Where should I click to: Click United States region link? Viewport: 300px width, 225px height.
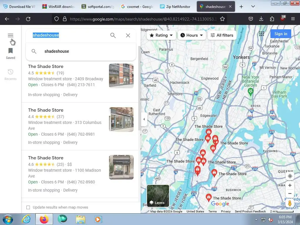pyautogui.click(x=195, y=212)
